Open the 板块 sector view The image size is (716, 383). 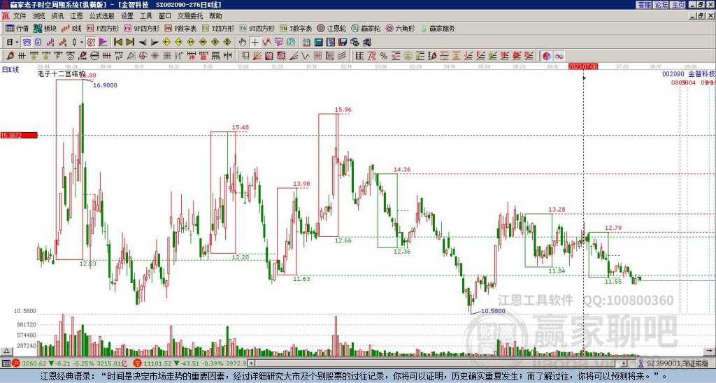click(45, 28)
